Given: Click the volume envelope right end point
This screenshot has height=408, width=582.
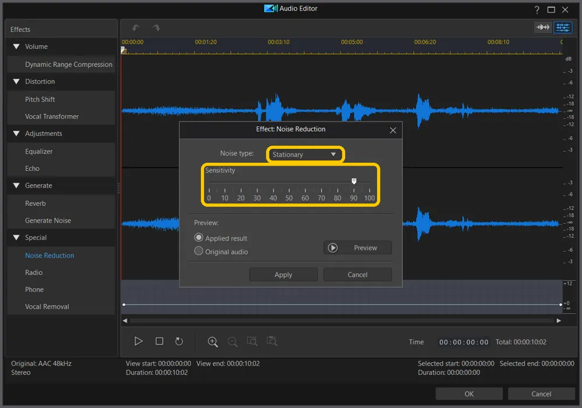Looking at the screenshot, I should point(560,305).
